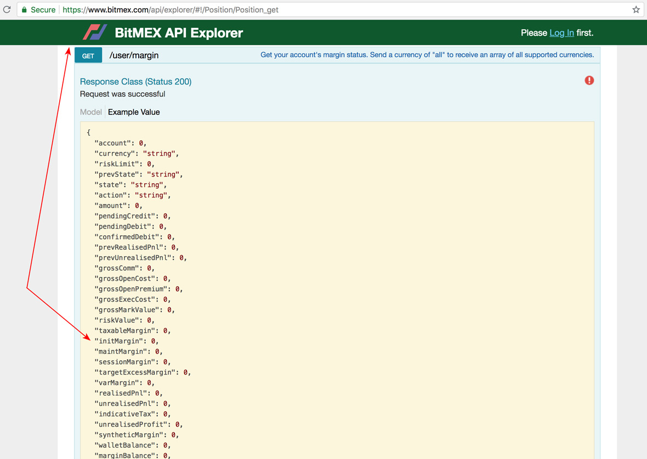Reload the page with the browser refresh icon
Image resolution: width=647 pixels, height=459 pixels.
(7, 9)
